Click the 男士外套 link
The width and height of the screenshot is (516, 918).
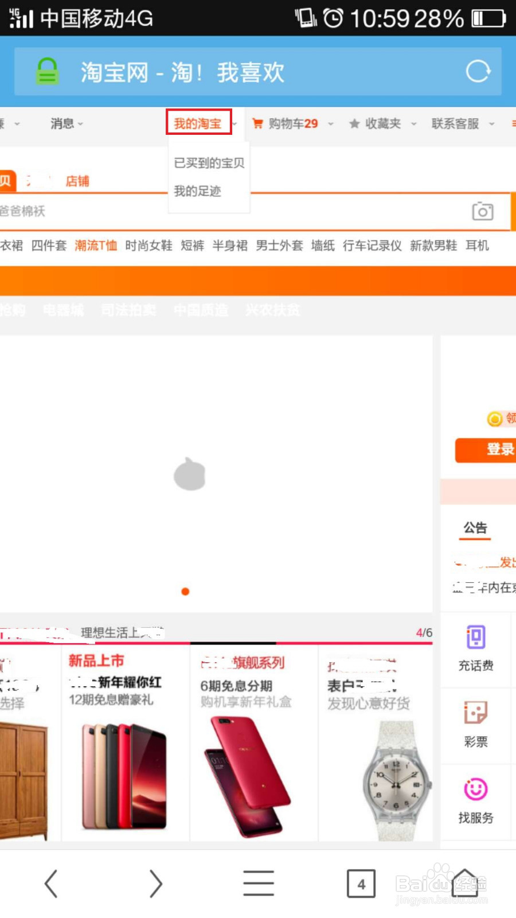[279, 246]
